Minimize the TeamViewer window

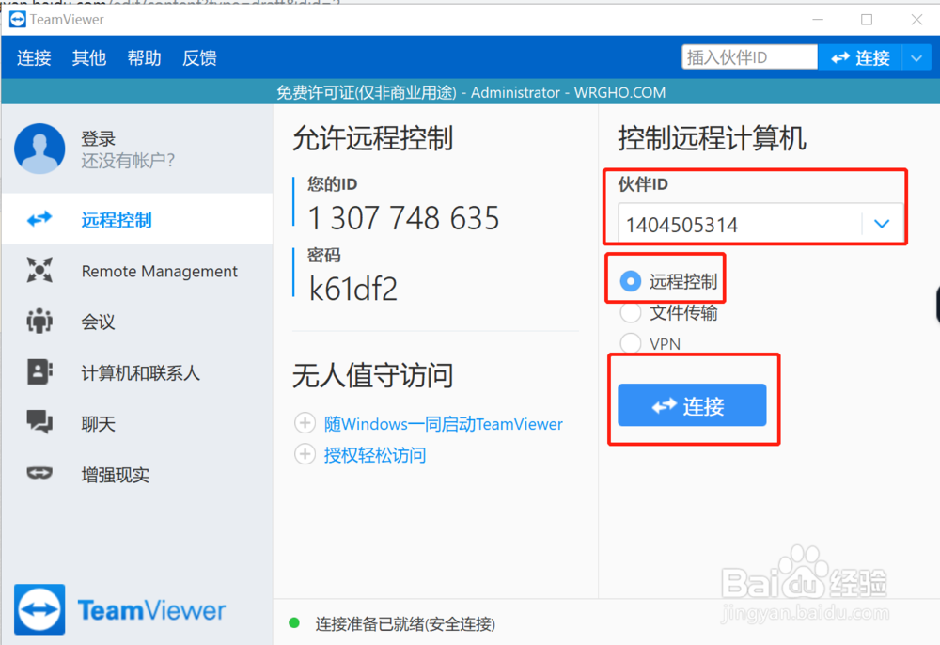[818, 20]
